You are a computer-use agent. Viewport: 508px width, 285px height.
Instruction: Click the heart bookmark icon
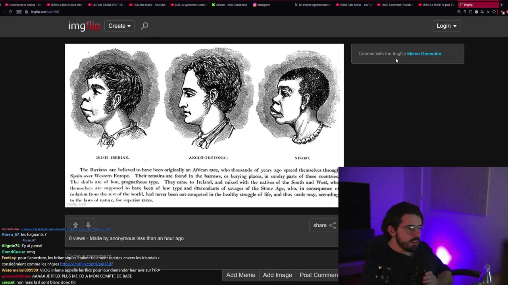point(494,12)
